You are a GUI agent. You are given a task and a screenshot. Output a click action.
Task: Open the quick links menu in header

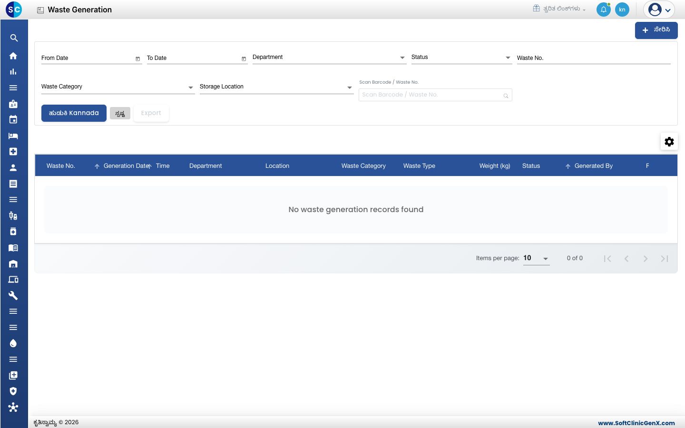[559, 9]
